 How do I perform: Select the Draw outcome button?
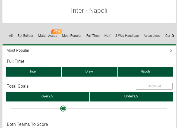point(89,72)
